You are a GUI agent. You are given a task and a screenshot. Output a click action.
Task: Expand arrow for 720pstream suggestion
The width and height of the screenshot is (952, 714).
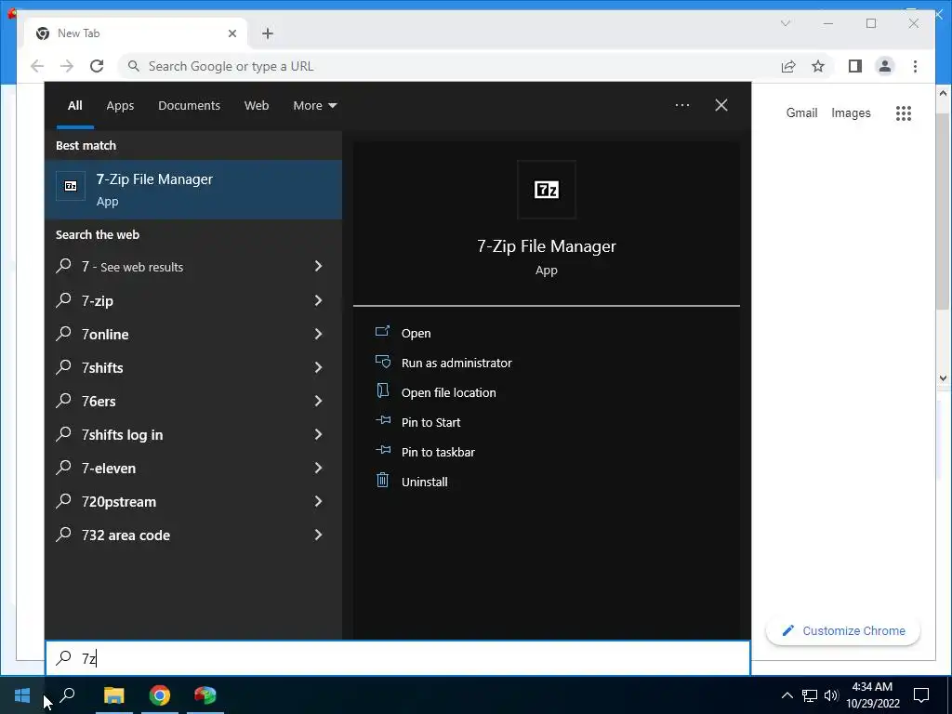coord(318,501)
